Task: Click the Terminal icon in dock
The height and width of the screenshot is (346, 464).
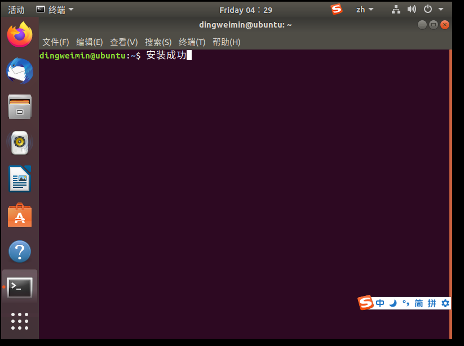Action: 20,287
